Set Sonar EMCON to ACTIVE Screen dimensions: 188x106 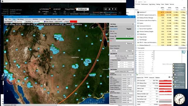tap(122, 65)
